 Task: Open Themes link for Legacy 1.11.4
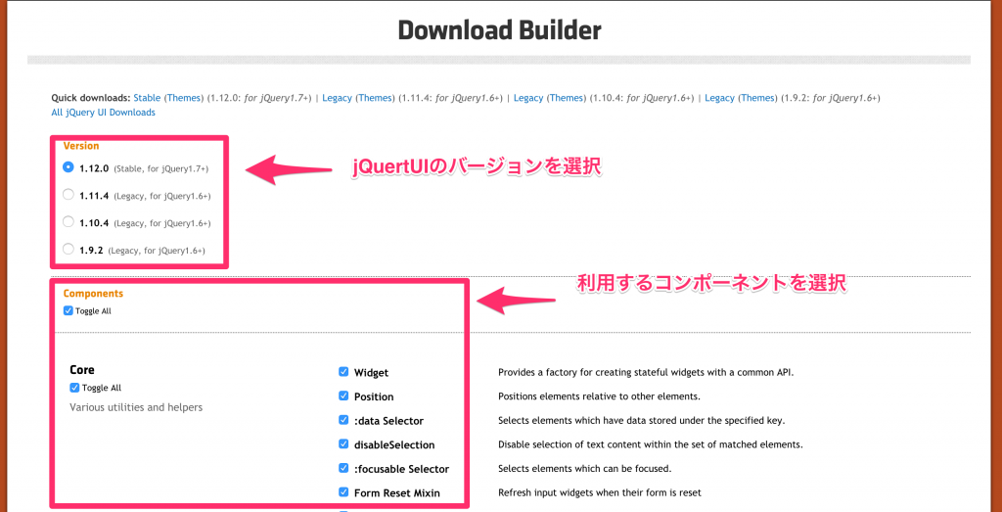coord(375,98)
